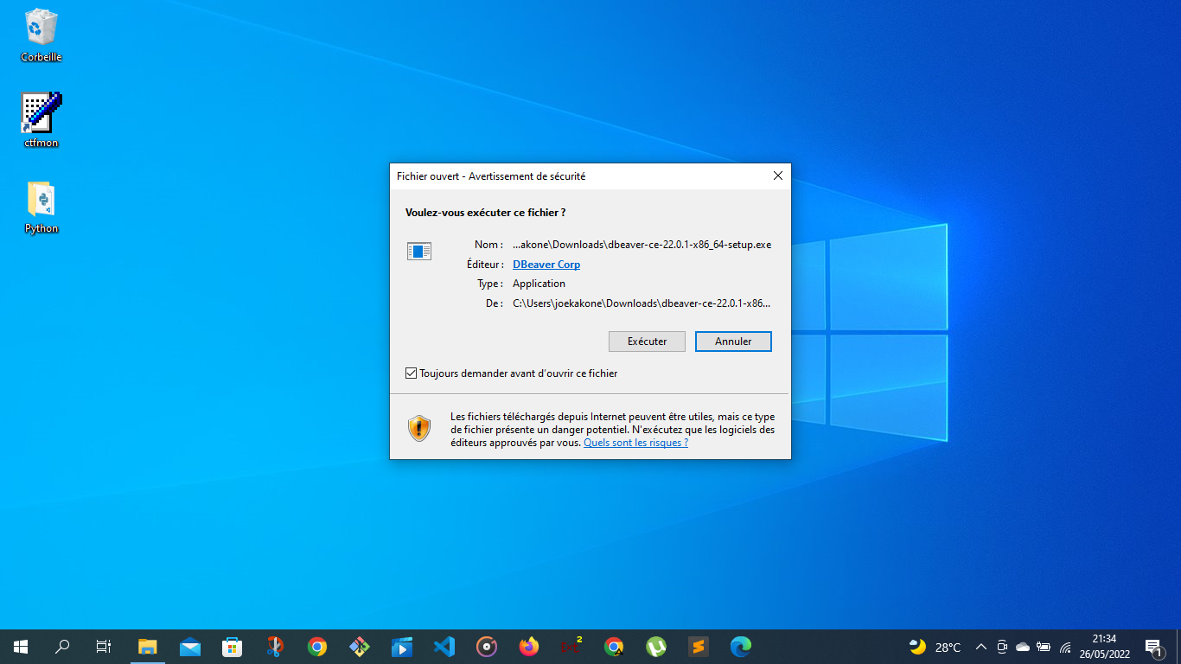Open the Git diamond-shaped icon in taskbar

[360, 647]
